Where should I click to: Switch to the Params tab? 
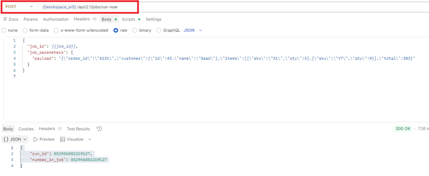30,20
